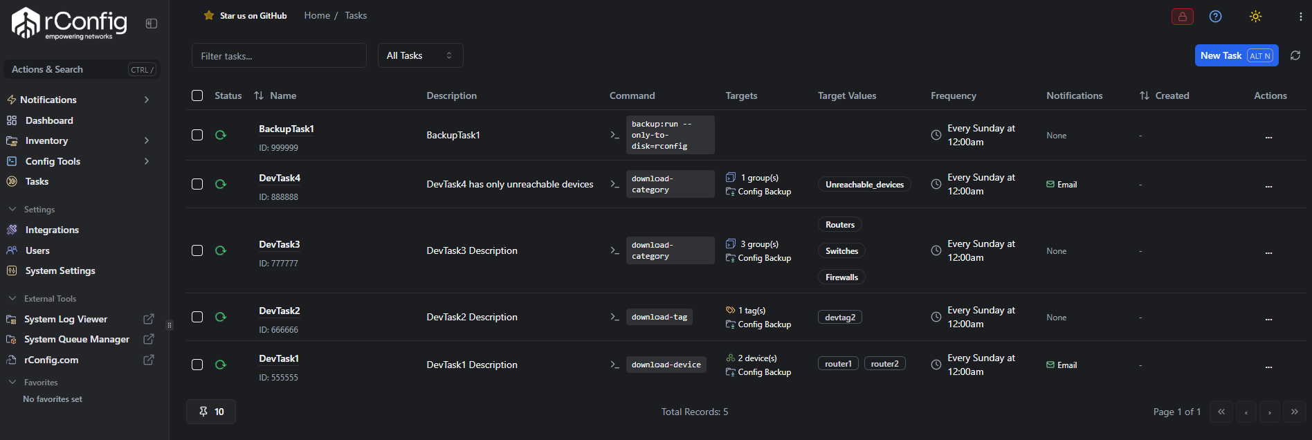Click the red lock icon
Viewport: 1312px width, 440px height.
(x=1183, y=17)
